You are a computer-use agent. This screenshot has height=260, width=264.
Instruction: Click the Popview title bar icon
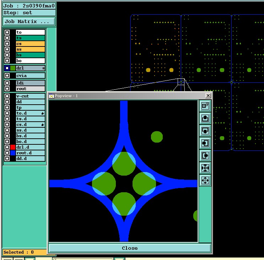[52, 96]
